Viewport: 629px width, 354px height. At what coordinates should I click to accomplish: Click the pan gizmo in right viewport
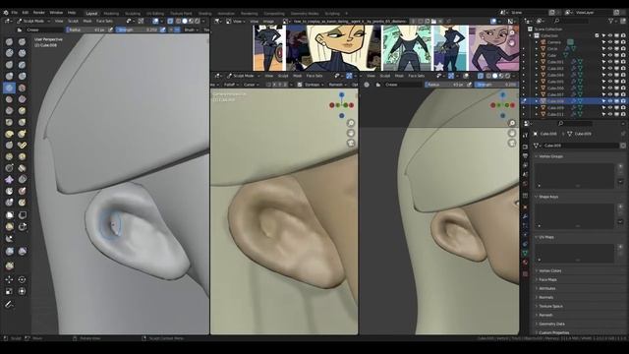512,133
